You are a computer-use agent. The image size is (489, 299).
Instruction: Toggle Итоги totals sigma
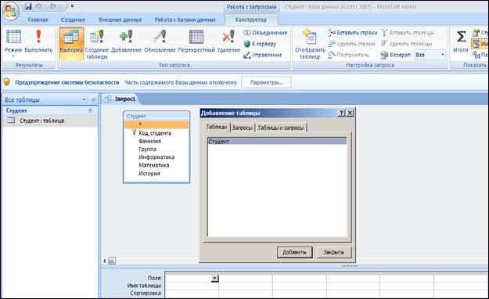(461, 41)
